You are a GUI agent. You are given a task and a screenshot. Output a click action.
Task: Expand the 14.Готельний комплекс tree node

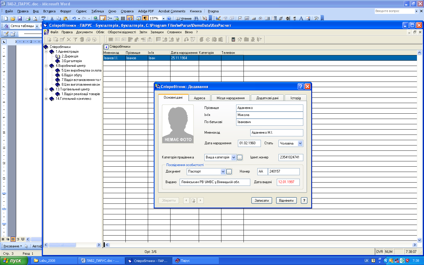point(46,99)
